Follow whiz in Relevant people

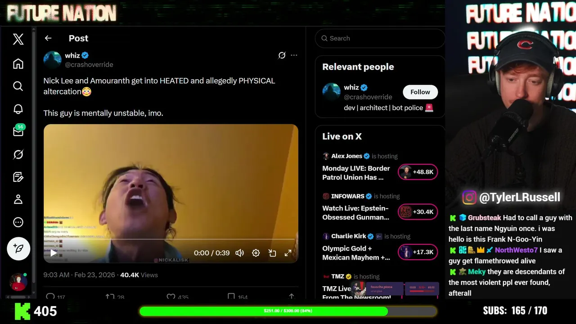tap(420, 92)
